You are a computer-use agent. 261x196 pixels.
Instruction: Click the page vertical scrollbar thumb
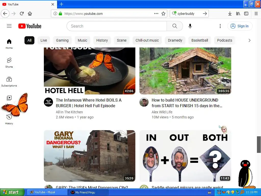pos(259,144)
